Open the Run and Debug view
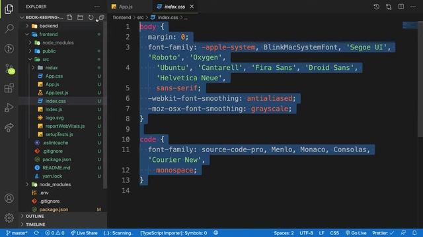The height and width of the screenshot is (237, 423). click(x=9, y=107)
